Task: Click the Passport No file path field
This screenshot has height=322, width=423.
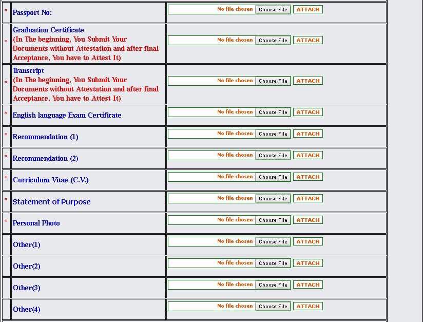Action: [x=212, y=9]
